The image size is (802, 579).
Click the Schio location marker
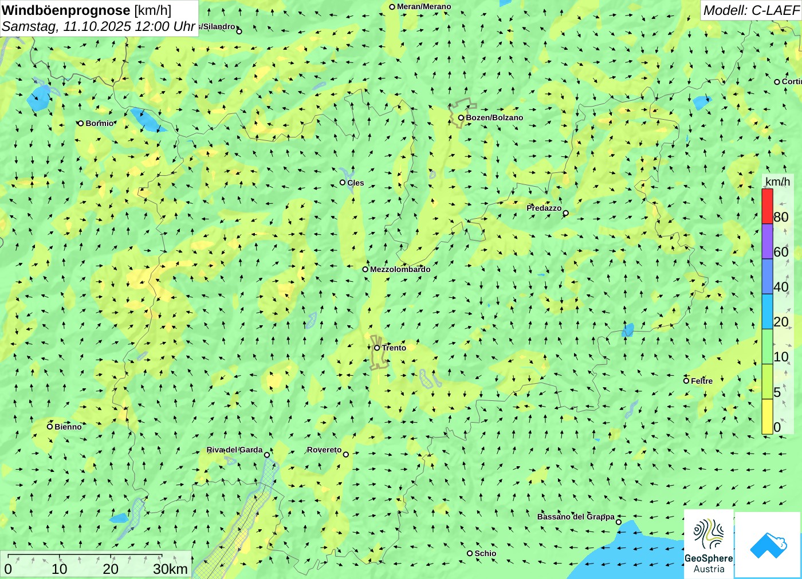coord(470,553)
